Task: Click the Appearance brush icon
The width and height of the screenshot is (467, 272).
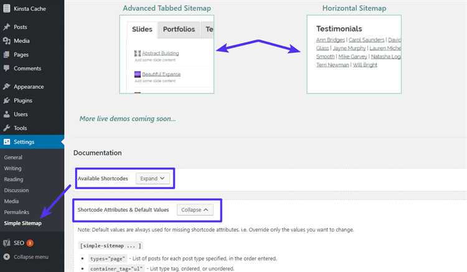Action: (x=7, y=87)
